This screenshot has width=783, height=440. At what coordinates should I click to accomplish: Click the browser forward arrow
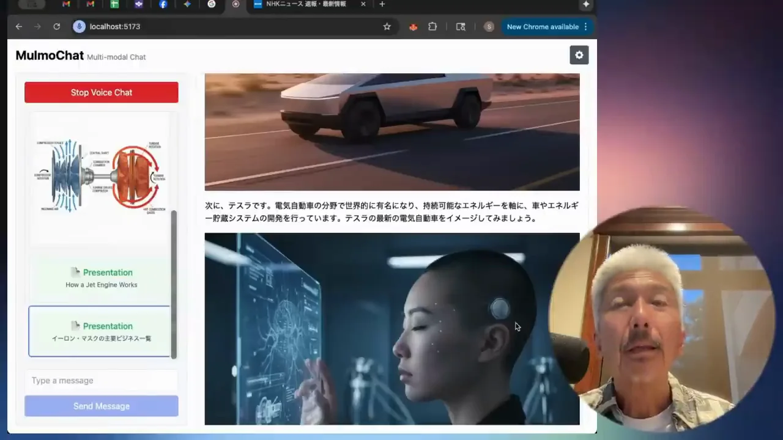[x=38, y=27]
